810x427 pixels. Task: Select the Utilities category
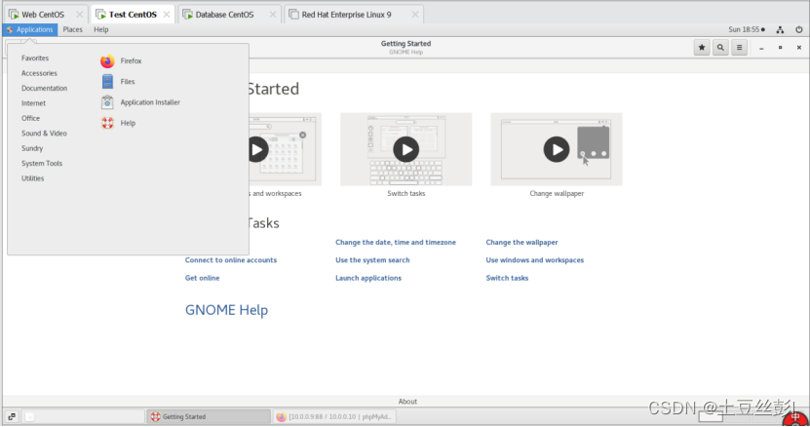tap(32, 178)
